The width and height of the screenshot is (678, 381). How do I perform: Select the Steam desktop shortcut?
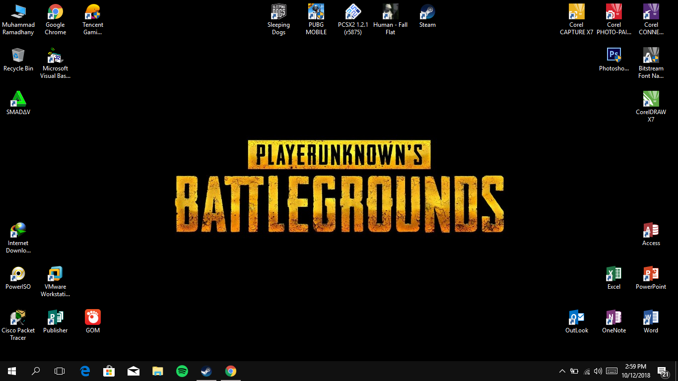(x=427, y=16)
